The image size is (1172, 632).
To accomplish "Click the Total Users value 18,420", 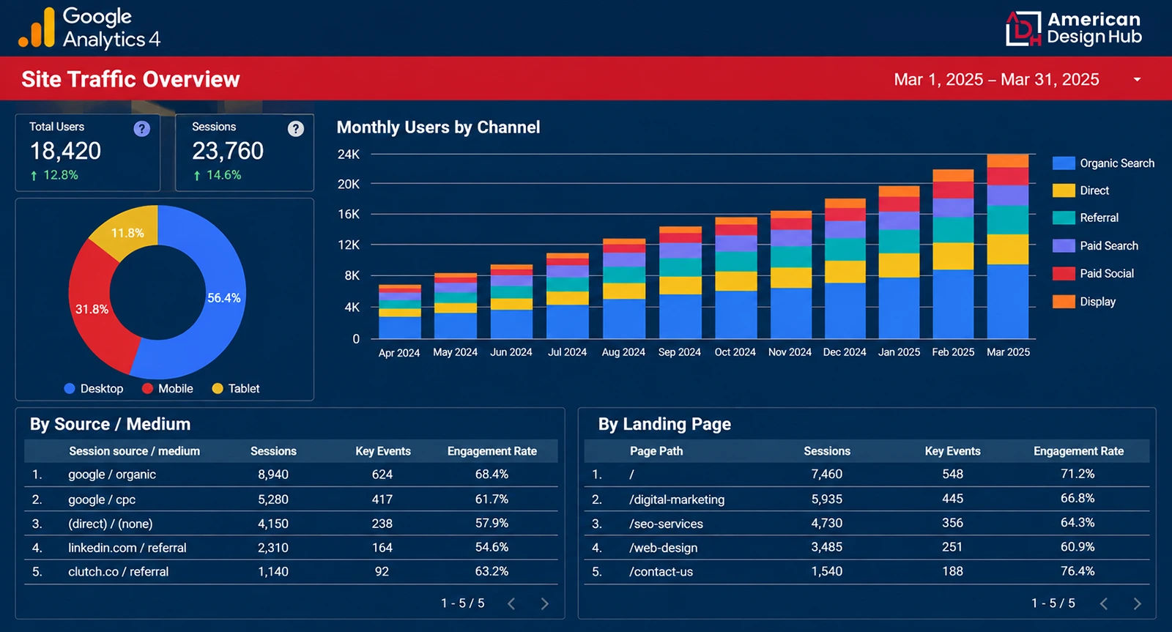I will pos(65,151).
